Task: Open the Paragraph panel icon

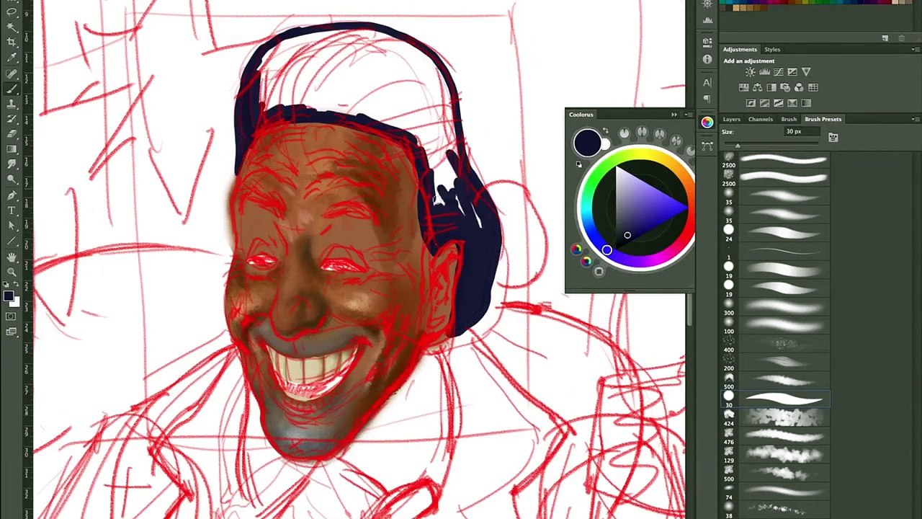Action: [707, 99]
